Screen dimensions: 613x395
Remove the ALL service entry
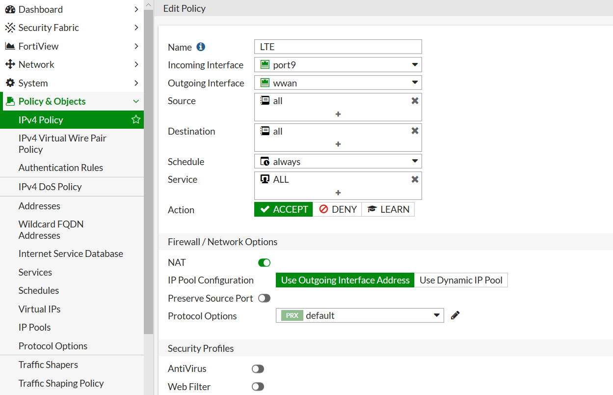pyautogui.click(x=415, y=179)
